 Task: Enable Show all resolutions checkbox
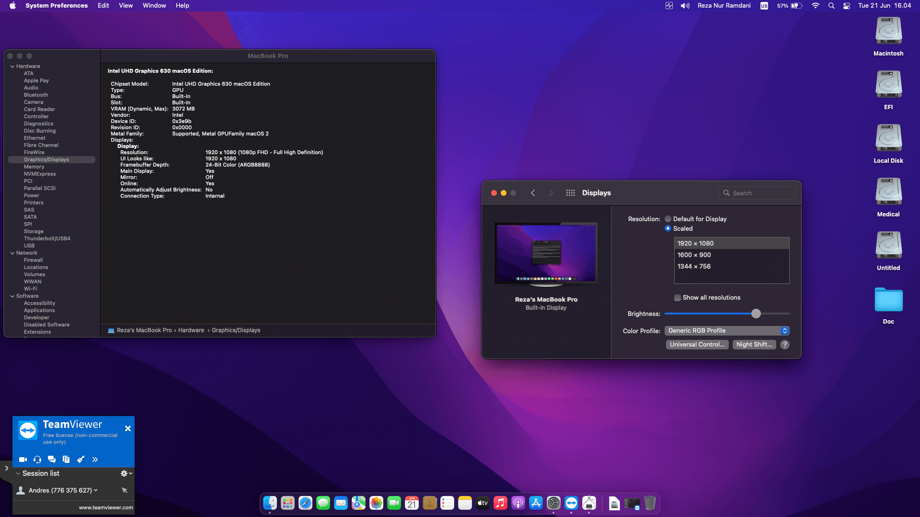pos(678,298)
